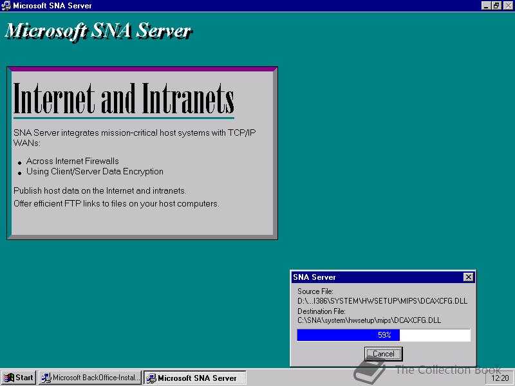515x386 pixels.
Task: Click the Source File: label
Action: [315, 291]
